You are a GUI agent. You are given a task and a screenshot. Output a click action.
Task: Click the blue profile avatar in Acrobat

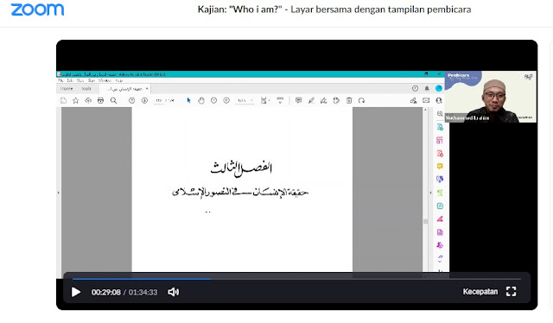point(439,88)
